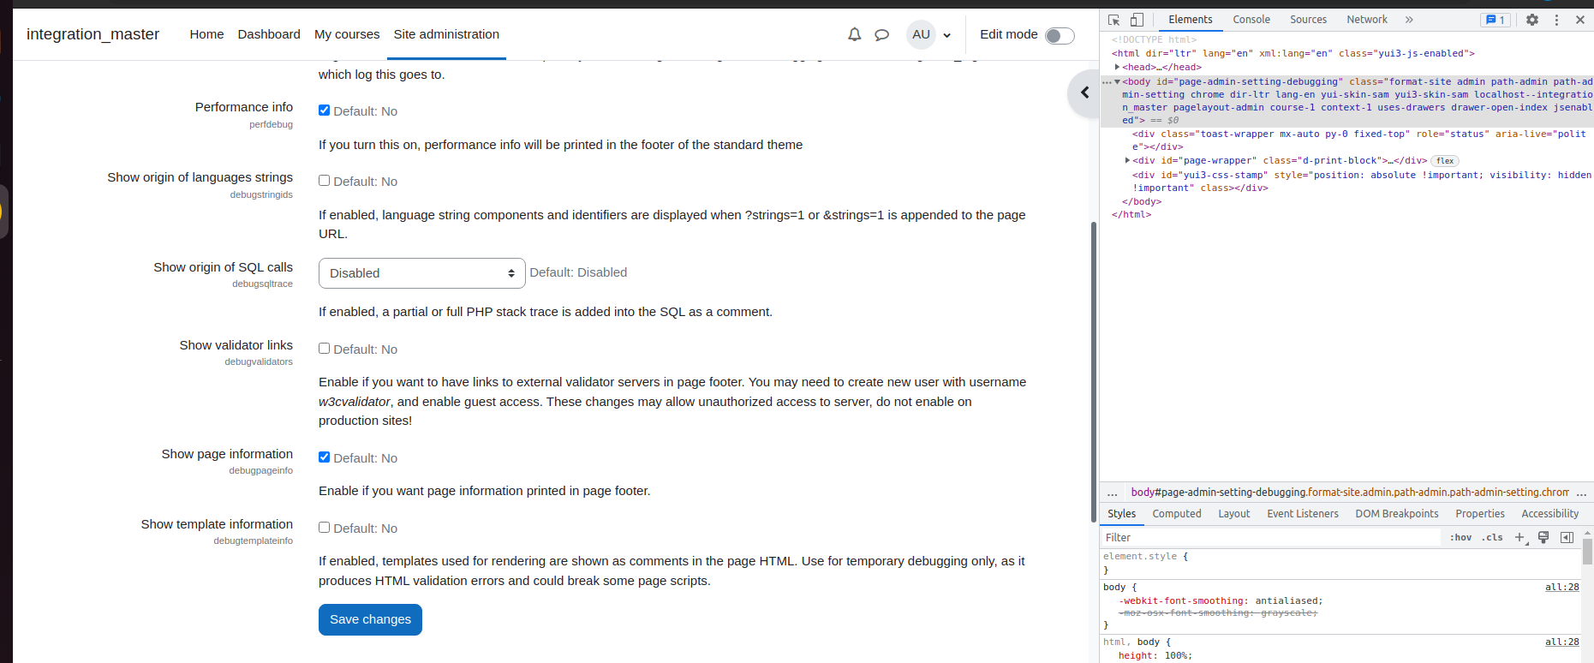
Task: Select the Accessibility pane tab
Action: [x=1550, y=514]
